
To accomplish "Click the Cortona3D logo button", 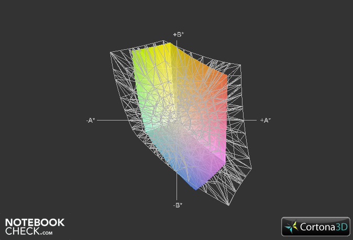I will click(x=316, y=226).
